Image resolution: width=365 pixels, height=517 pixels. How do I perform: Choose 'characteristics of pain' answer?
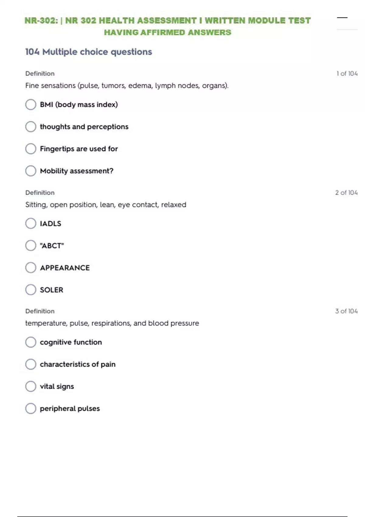point(31,364)
